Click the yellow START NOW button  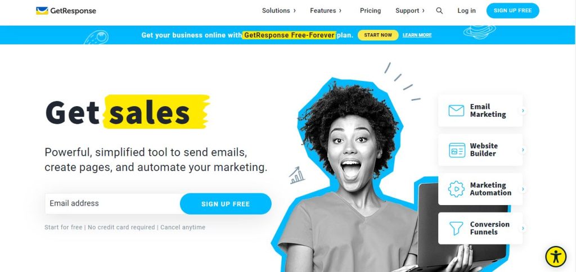pyautogui.click(x=378, y=35)
